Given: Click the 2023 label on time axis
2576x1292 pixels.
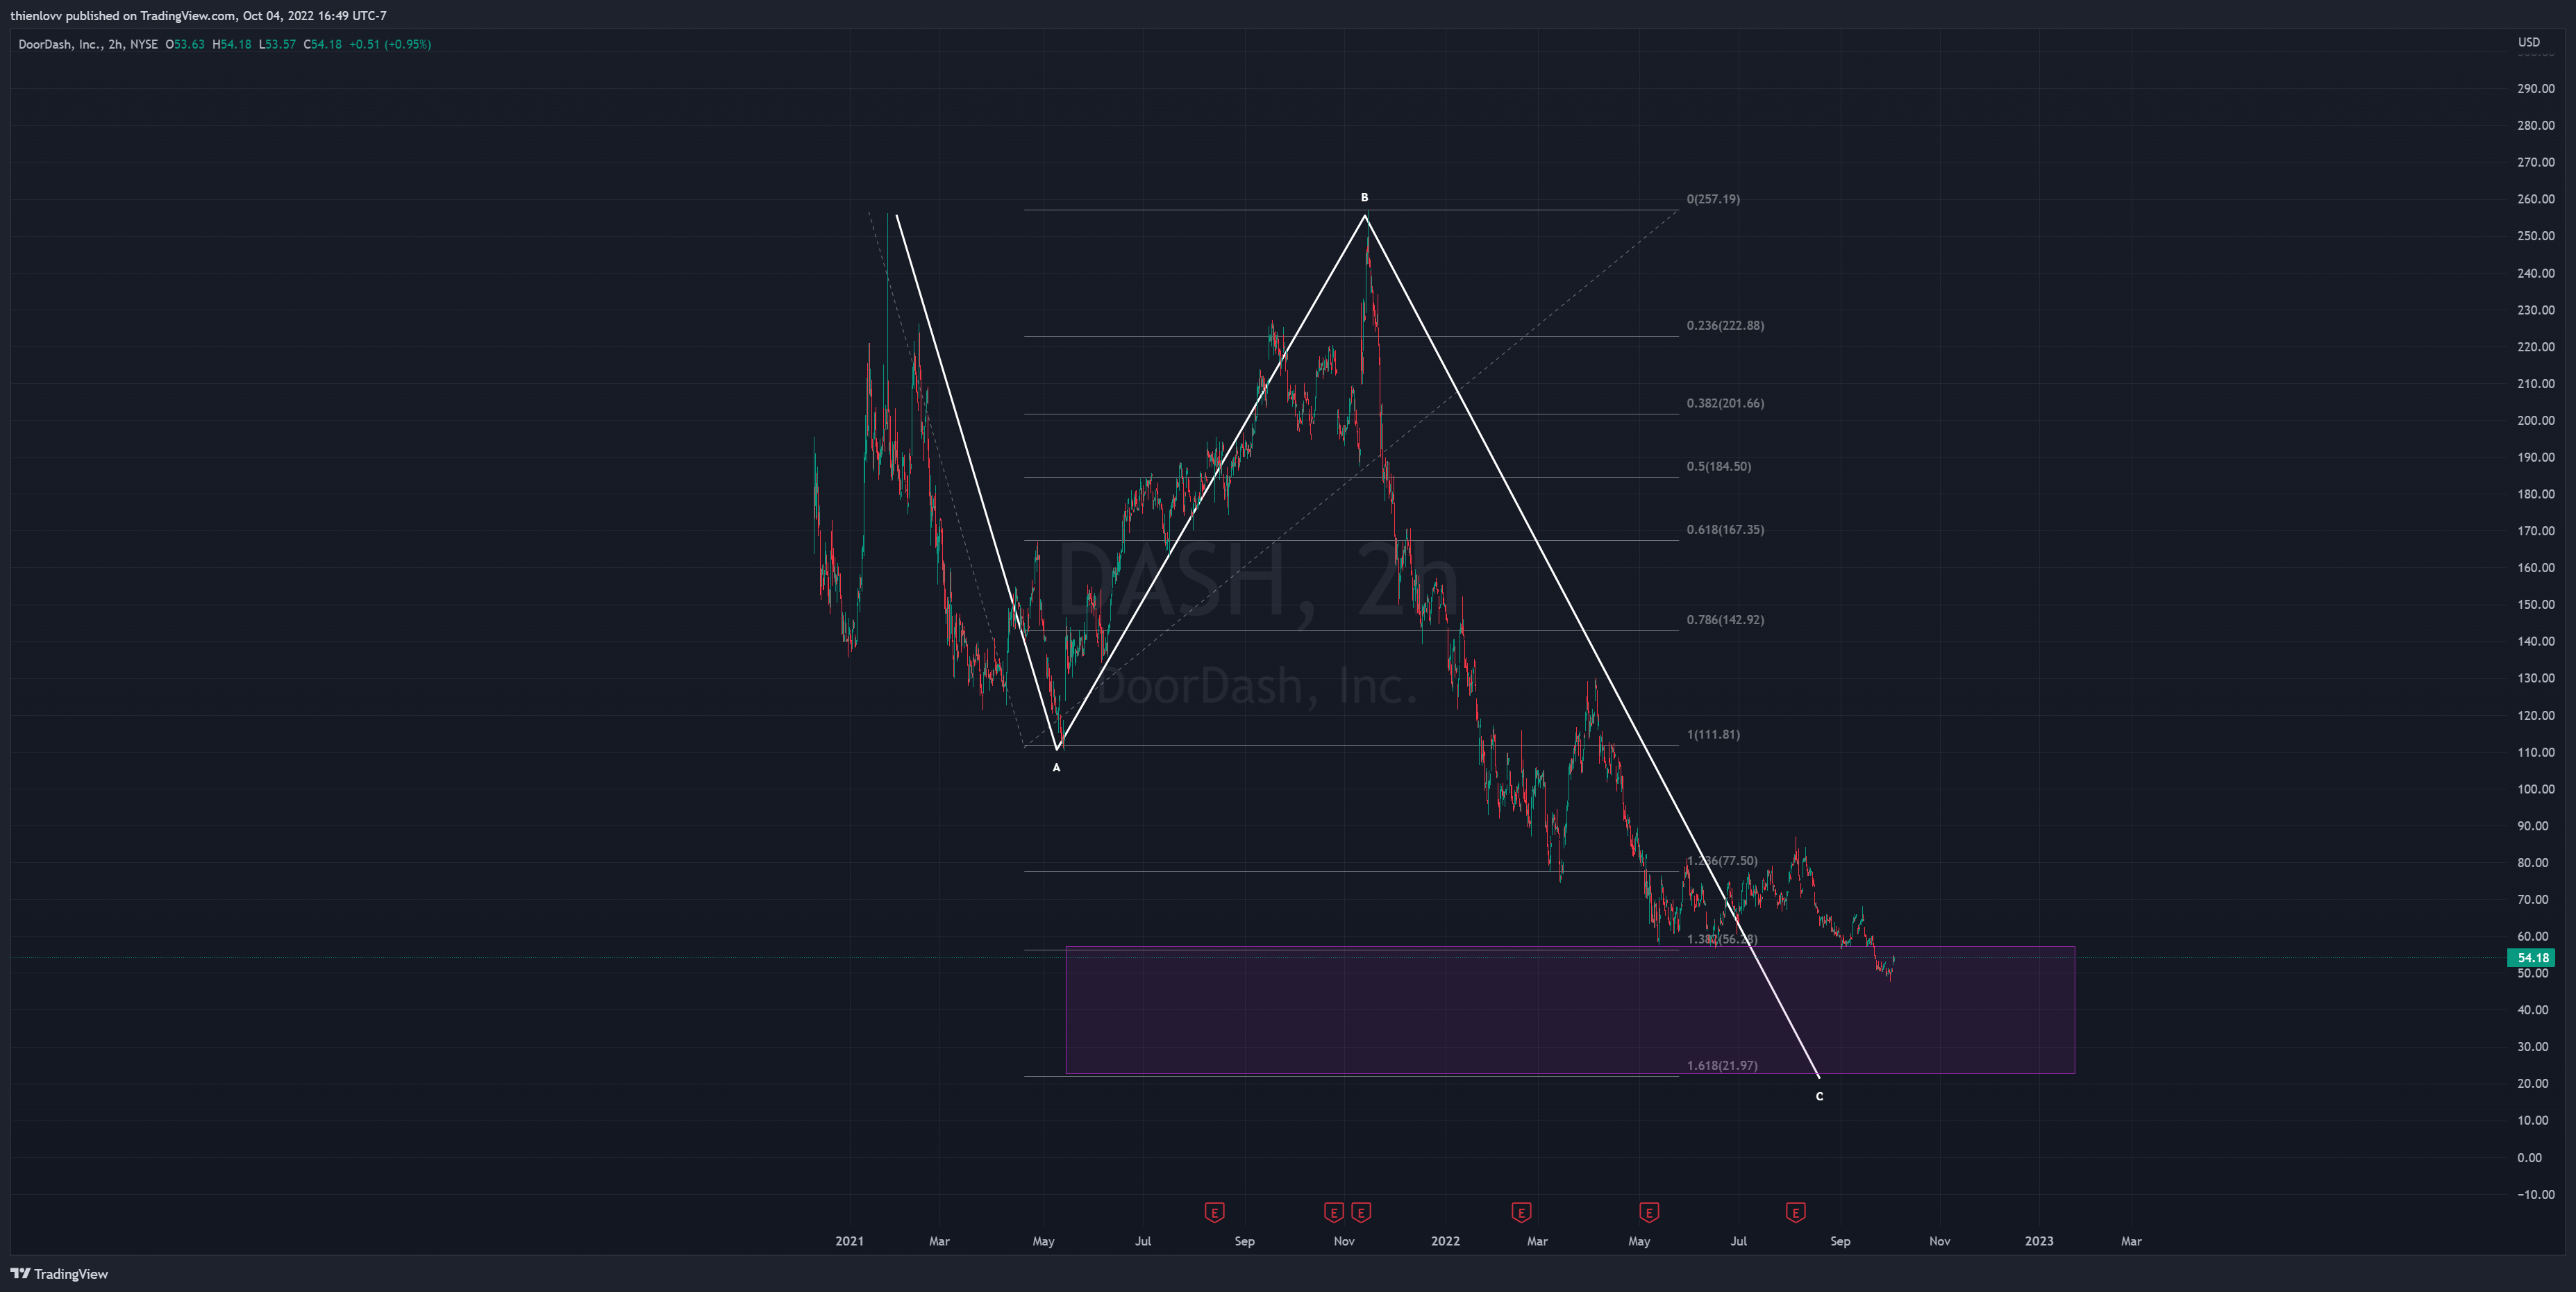Looking at the screenshot, I should [2039, 1241].
